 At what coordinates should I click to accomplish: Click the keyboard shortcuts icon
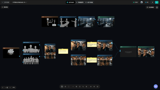click(97, 87)
